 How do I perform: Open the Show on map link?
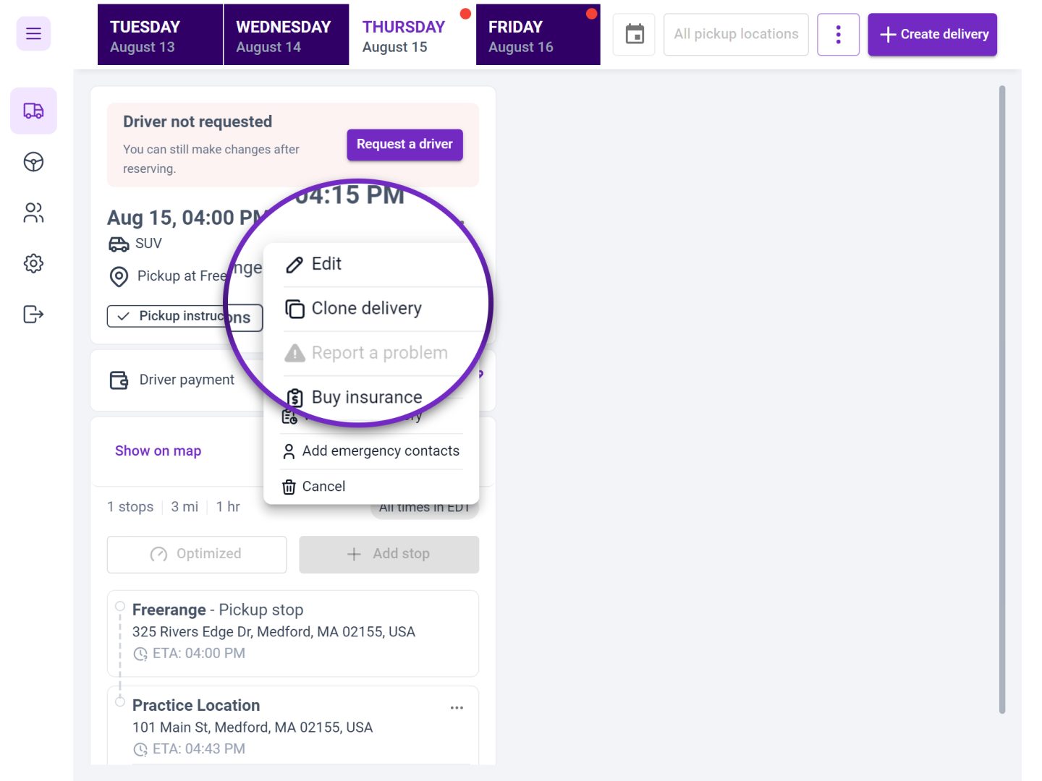click(158, 451)
